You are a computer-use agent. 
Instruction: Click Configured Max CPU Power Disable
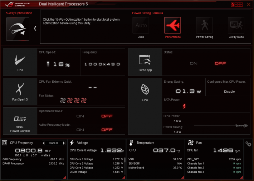[229, 92]
